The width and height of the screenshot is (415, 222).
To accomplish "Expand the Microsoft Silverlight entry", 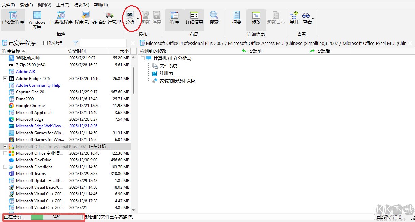I will pyautogui.click(x=5, y=167).
